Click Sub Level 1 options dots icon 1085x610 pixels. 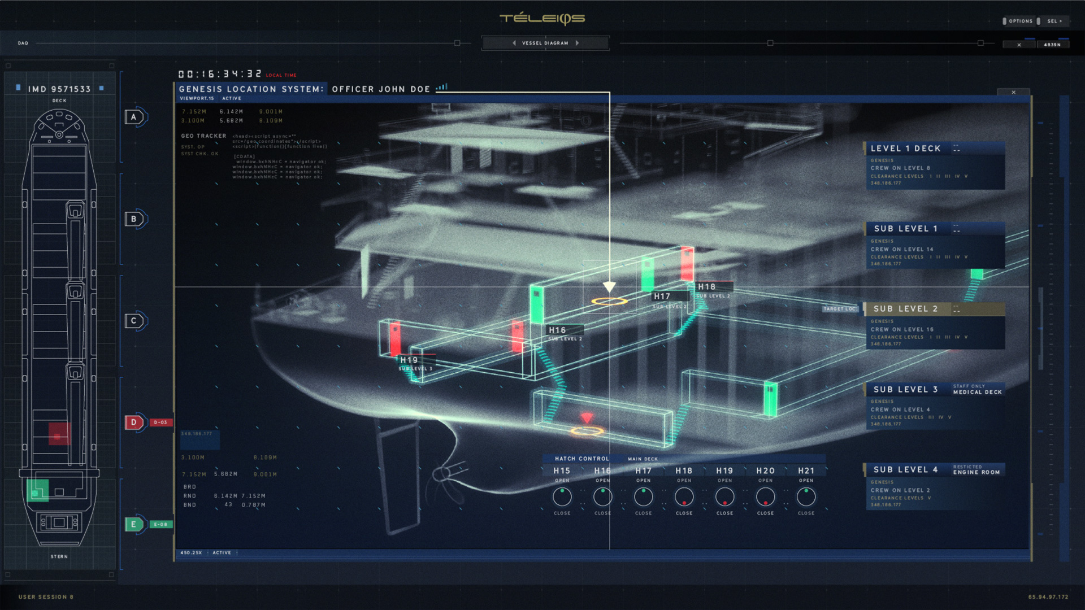tap(956, 229)
